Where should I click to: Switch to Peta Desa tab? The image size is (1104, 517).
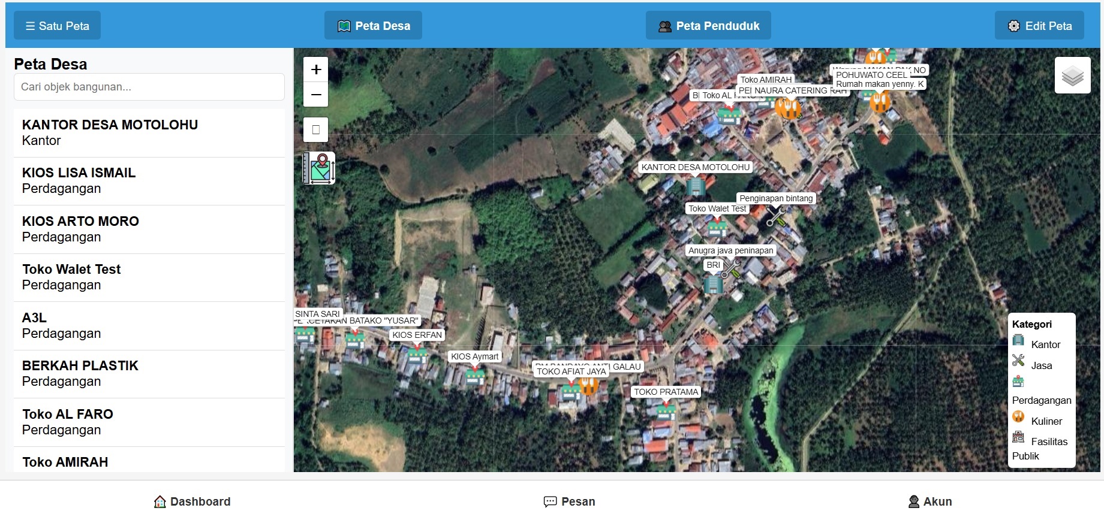pos(373,26)
